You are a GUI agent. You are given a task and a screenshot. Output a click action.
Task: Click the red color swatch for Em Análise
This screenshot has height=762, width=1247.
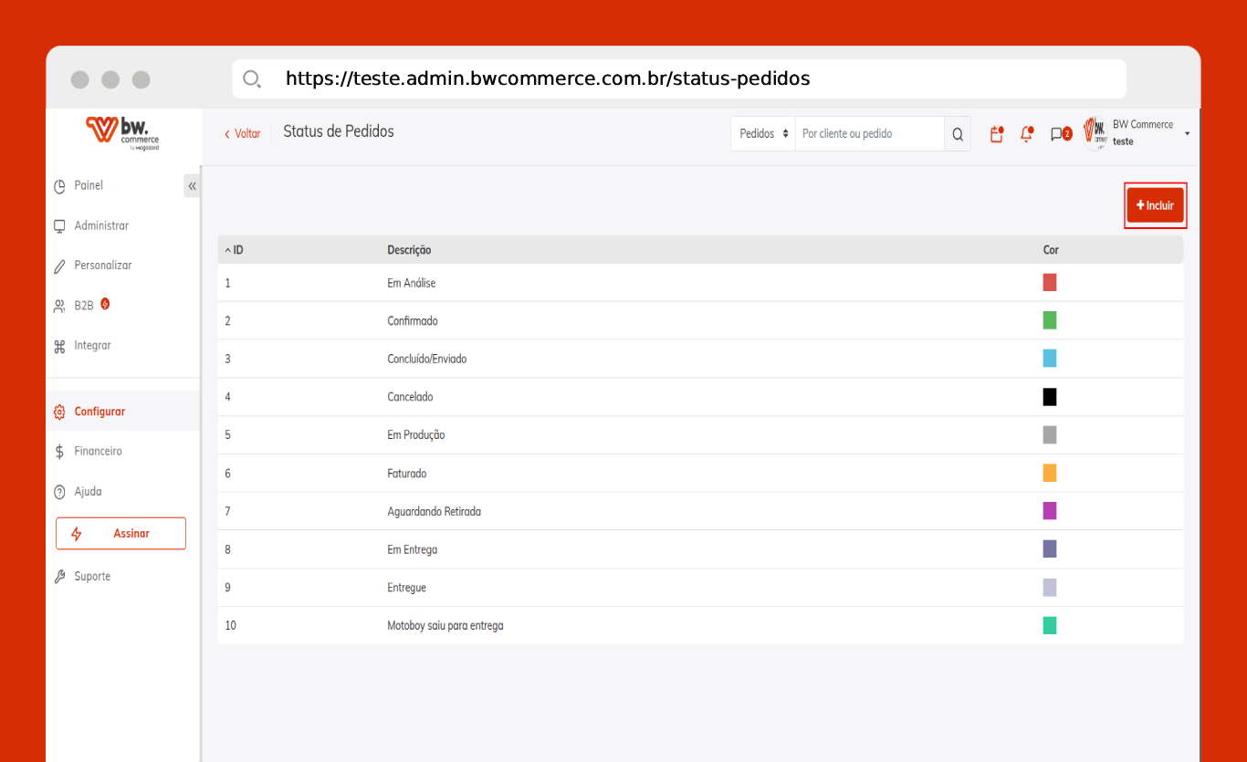(x=1050, y=283)
